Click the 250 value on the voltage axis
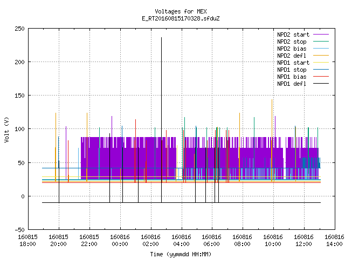This screenshot has width=345, height=259. coord(19,29)
